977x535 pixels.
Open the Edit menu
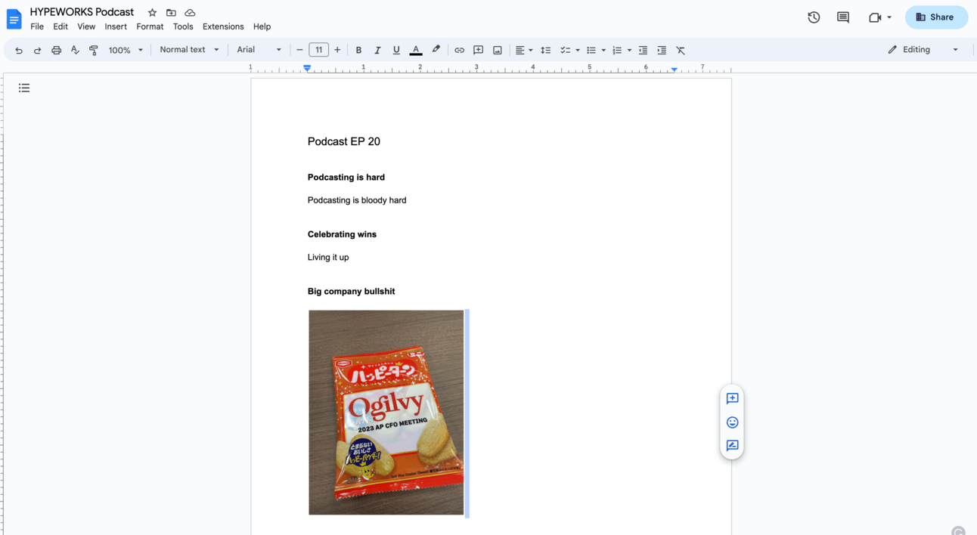pyautogui.click(x=60, y=26)
